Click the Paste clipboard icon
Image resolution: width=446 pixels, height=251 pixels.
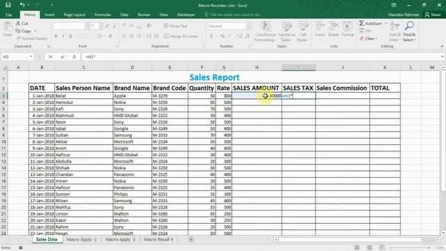click(8, 27)
